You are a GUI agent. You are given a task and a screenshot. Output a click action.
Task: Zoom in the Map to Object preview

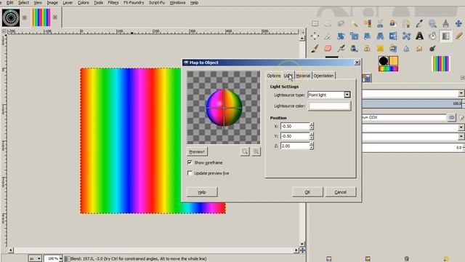click(256, 152)
